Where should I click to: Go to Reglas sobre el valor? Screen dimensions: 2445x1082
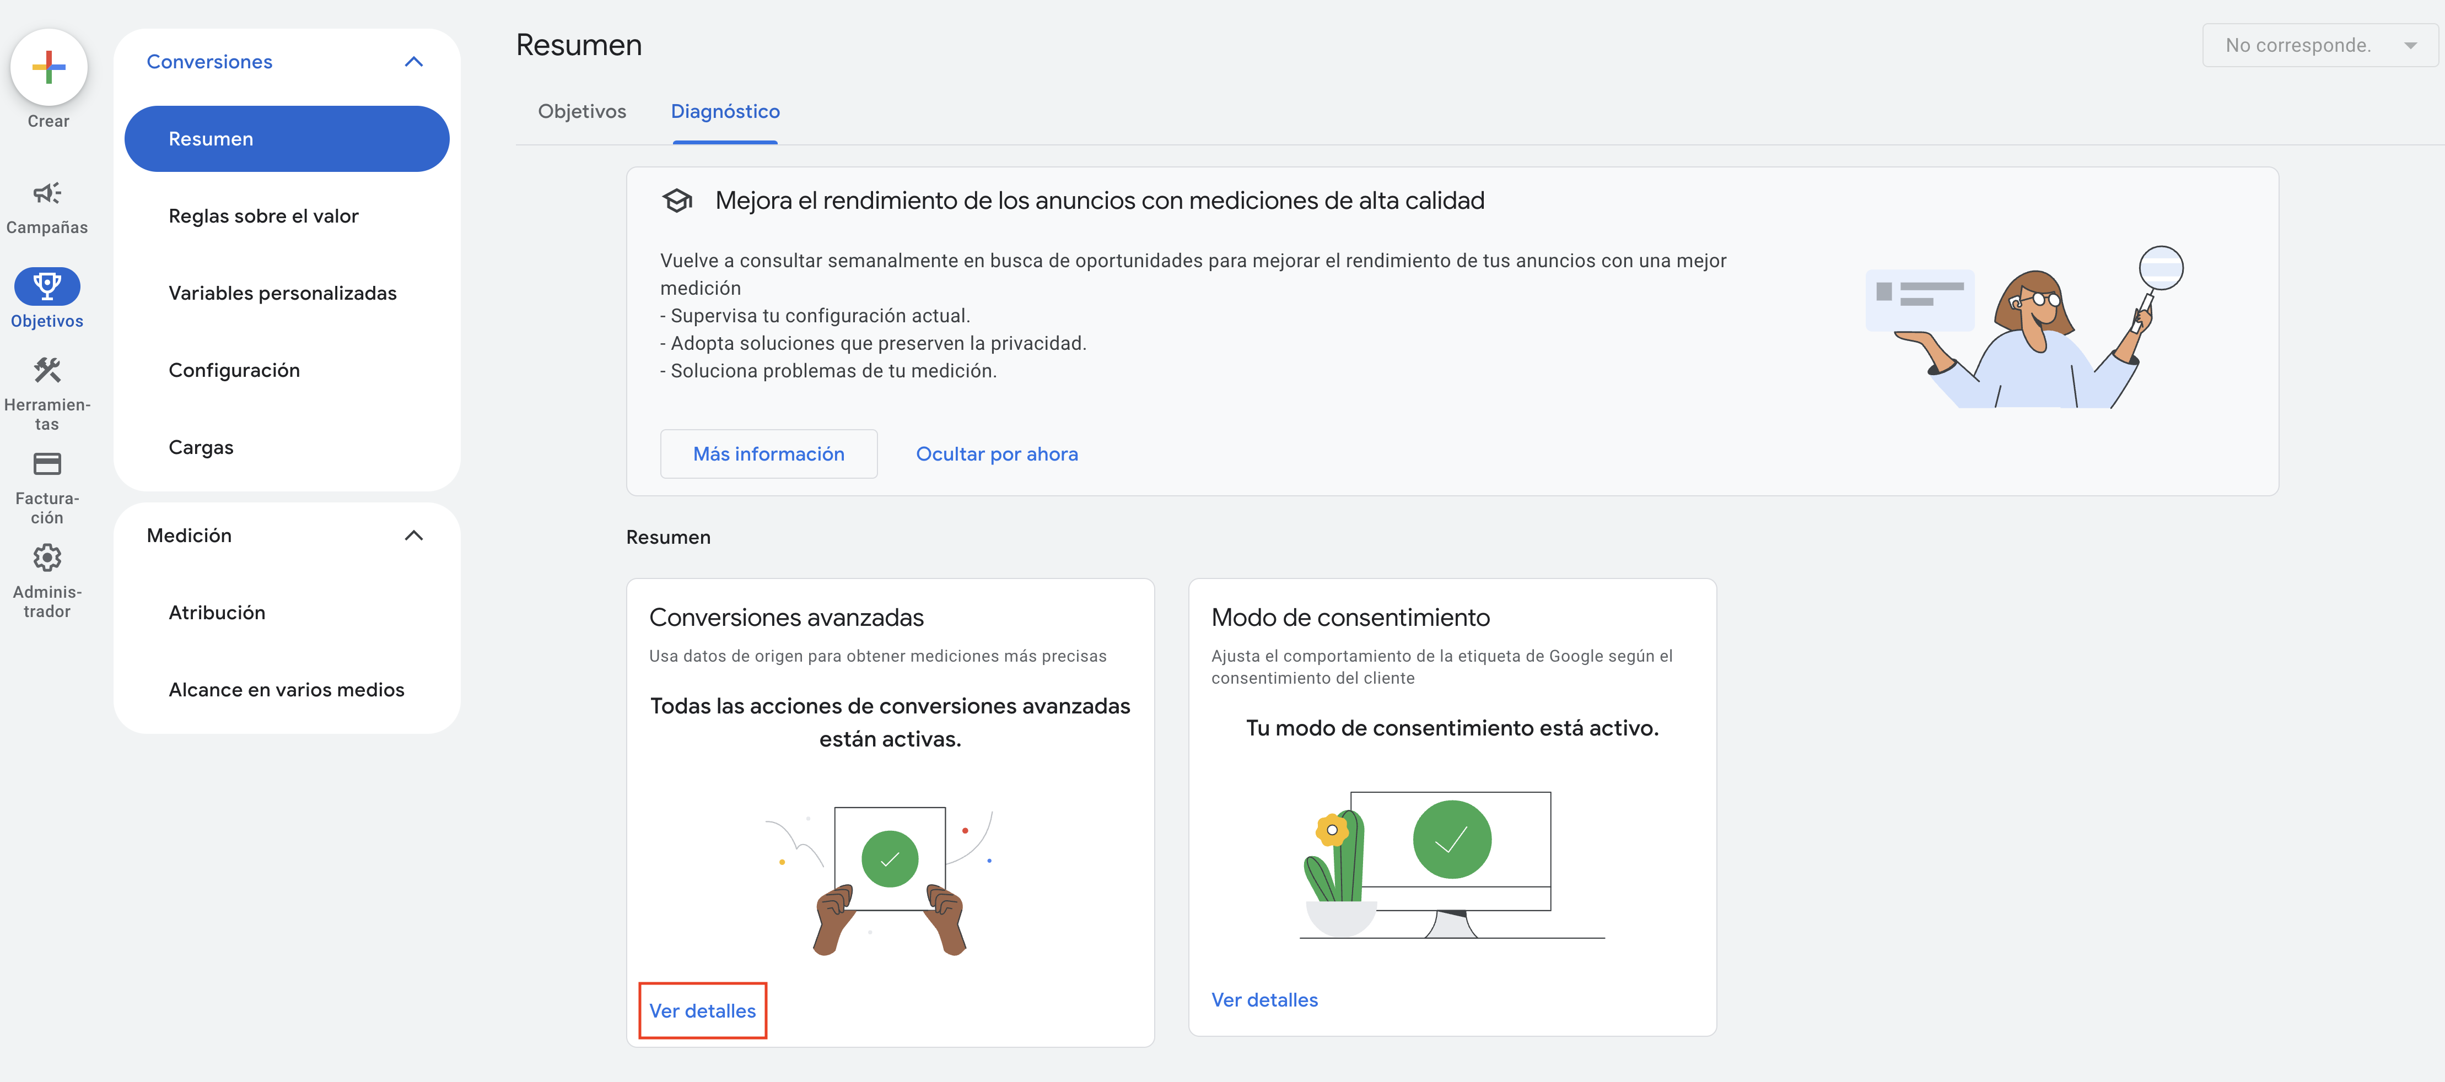[x=264, y=216]
